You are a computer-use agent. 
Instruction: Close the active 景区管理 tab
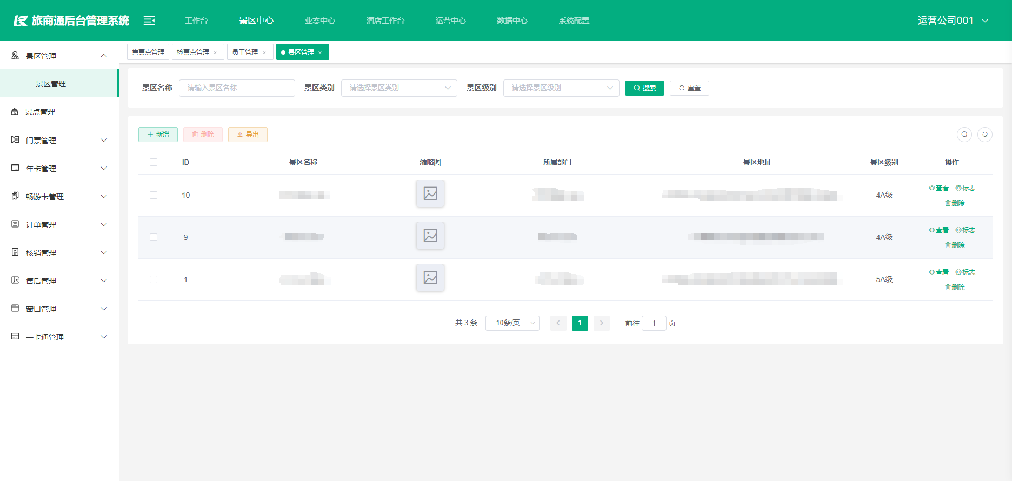tap(320, 52)
